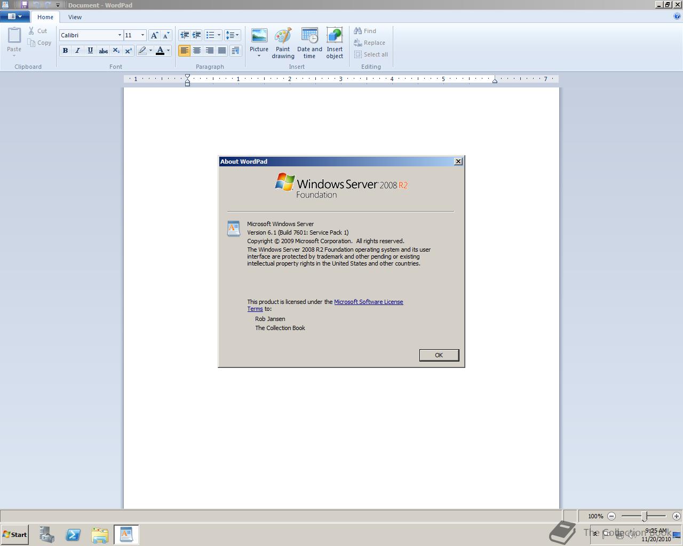
Task: Open Server Manager from taskbar
Action: click(x=46, y=535)
